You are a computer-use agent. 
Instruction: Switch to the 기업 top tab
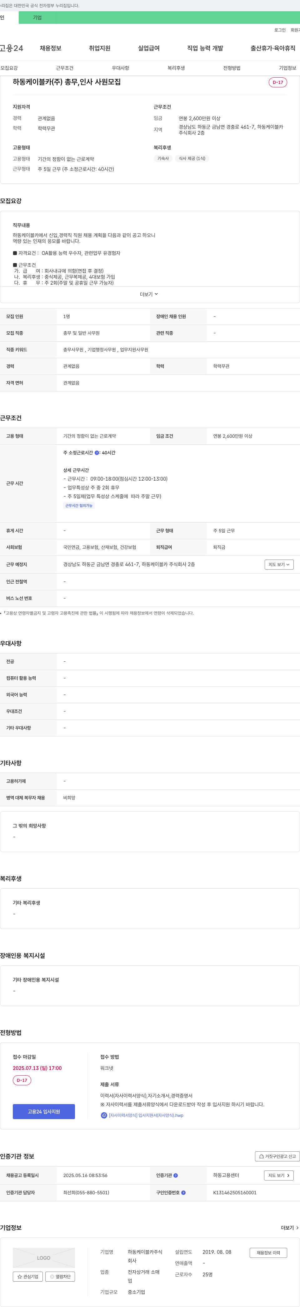(x=37, y=17)
